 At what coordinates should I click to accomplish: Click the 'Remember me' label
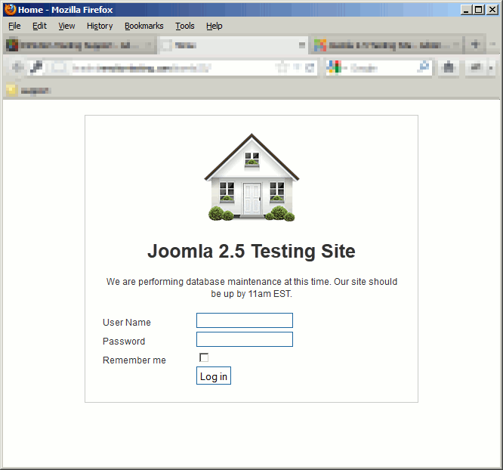(x=134, y=360)
